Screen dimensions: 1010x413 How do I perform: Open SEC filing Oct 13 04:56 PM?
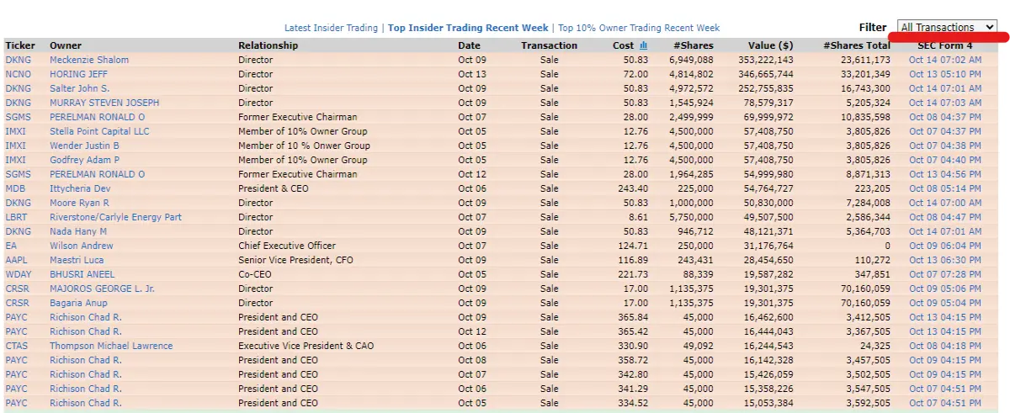[x=945, y=174]
